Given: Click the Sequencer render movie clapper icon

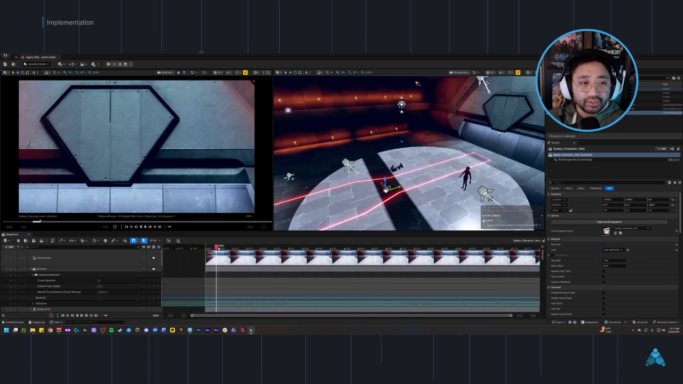Looking at the screenshot, I should [41, 241].
